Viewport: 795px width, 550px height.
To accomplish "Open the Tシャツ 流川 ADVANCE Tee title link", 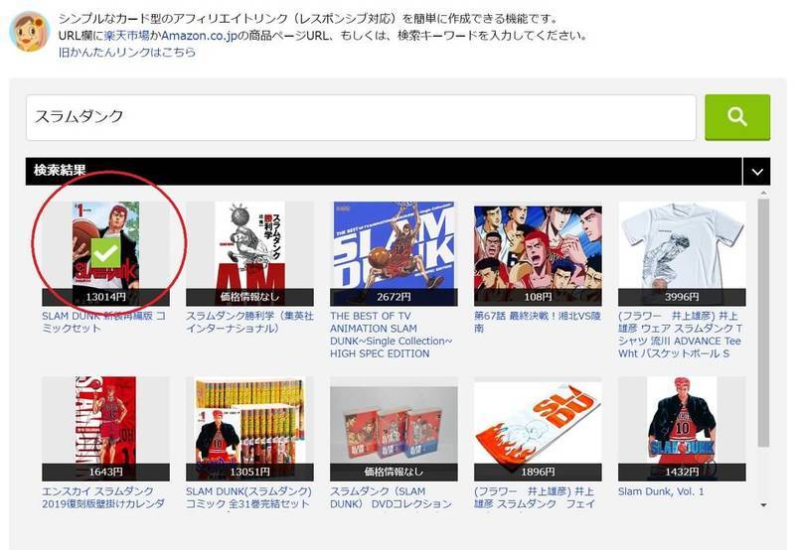I will [x=681, y=335].
